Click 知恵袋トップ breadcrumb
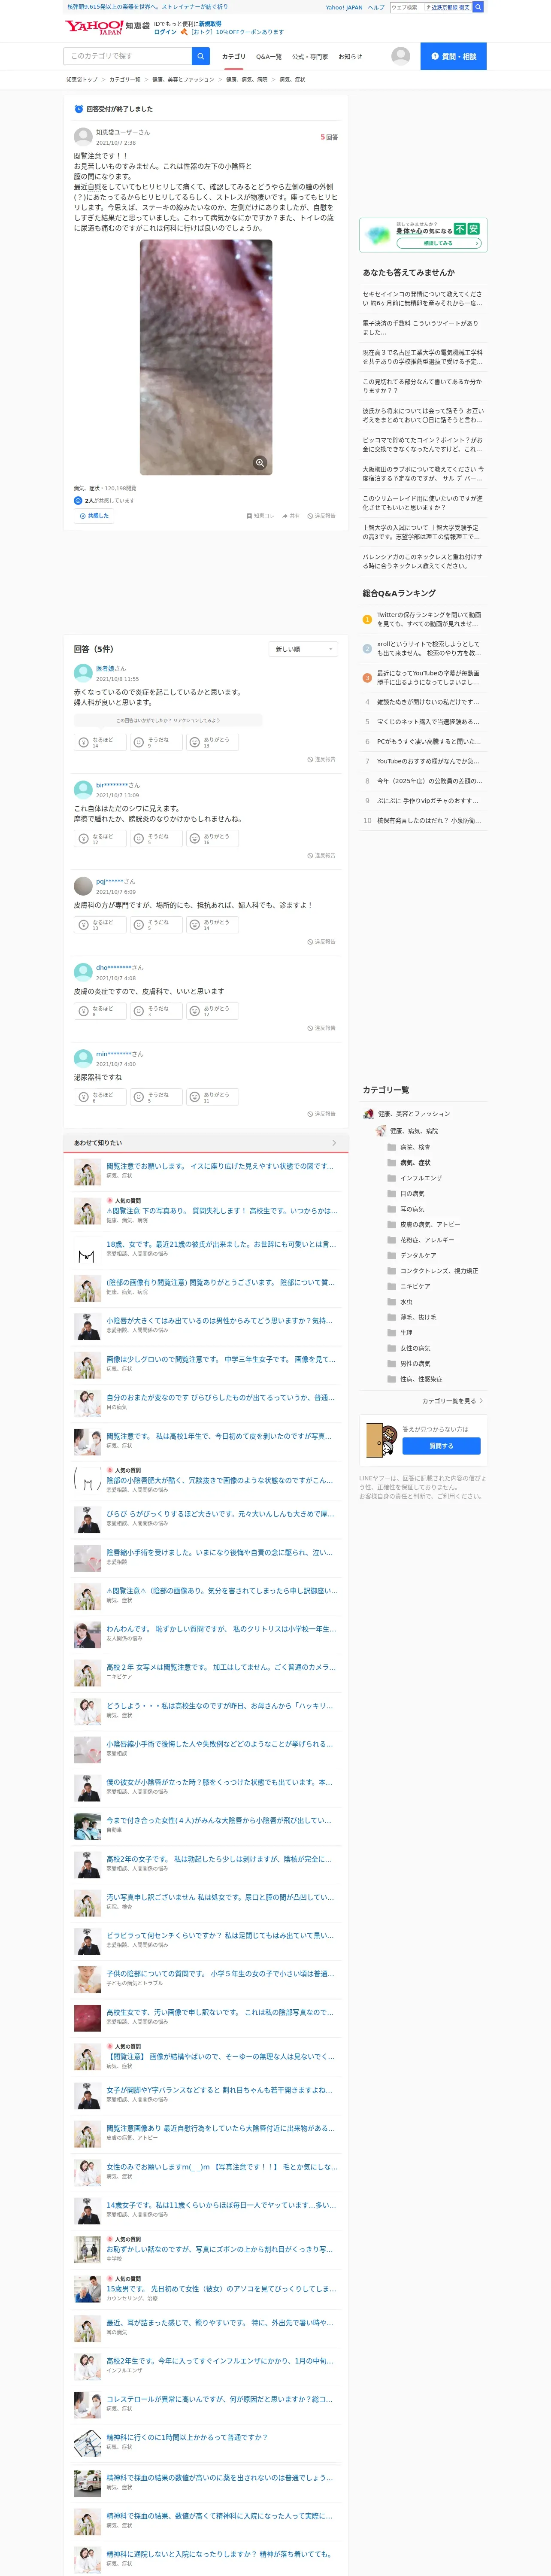 click(x=82, y=79)
